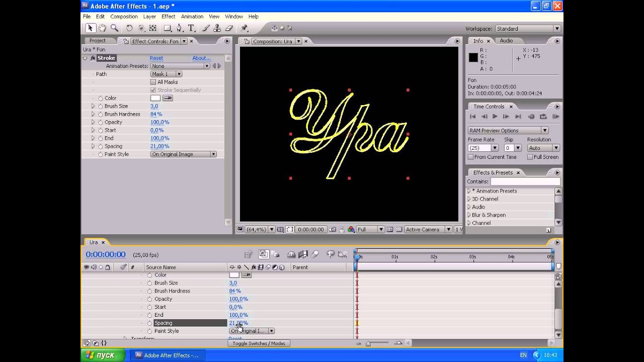Open Brainstorm from timeline header
Screen dimensions: 644x362
pos(331,254)
